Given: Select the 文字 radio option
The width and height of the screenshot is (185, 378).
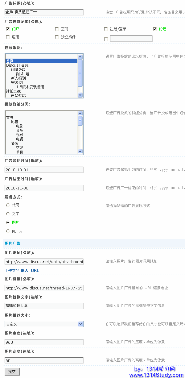Looking at the screenshot, I should (8, 214).
